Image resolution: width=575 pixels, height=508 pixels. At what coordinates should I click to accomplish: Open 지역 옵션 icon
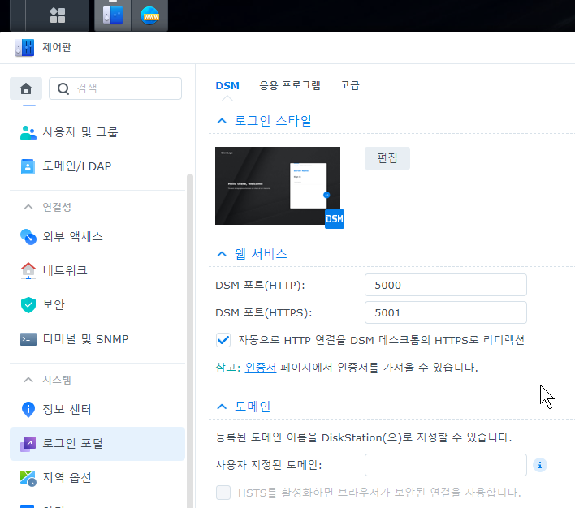point(28,478)
